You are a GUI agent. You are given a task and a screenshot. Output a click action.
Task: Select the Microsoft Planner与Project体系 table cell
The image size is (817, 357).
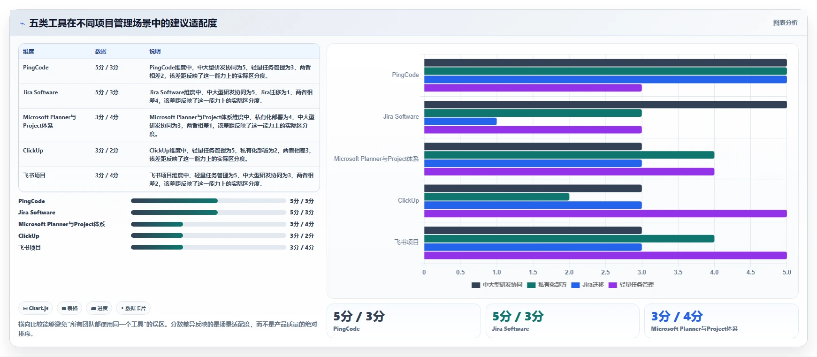[x=49, y=122]
